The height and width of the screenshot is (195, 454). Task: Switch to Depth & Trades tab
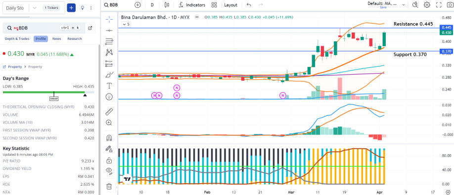(x=17, y=38)
